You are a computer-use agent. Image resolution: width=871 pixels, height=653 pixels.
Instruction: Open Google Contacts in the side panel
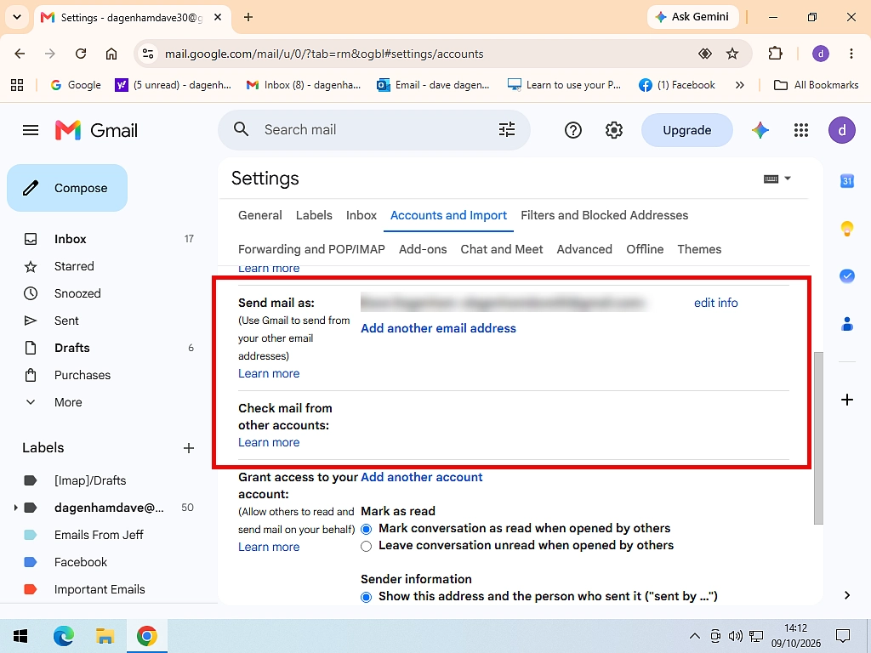847,324
